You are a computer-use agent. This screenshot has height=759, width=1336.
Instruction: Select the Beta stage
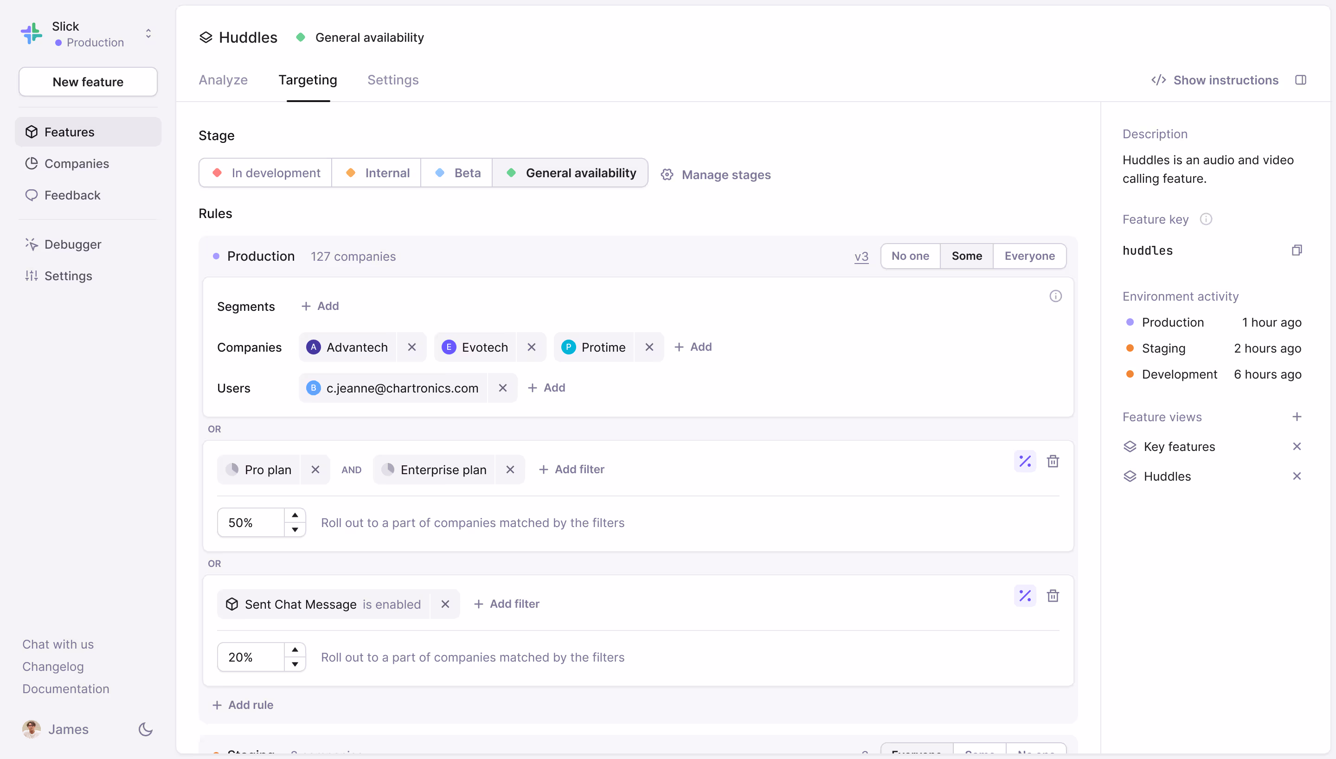pos(457,173)
